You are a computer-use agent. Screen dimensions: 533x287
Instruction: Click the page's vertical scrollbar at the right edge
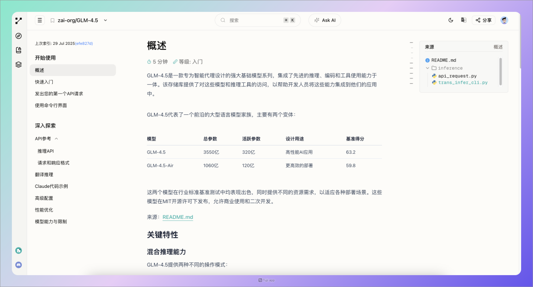520,40
